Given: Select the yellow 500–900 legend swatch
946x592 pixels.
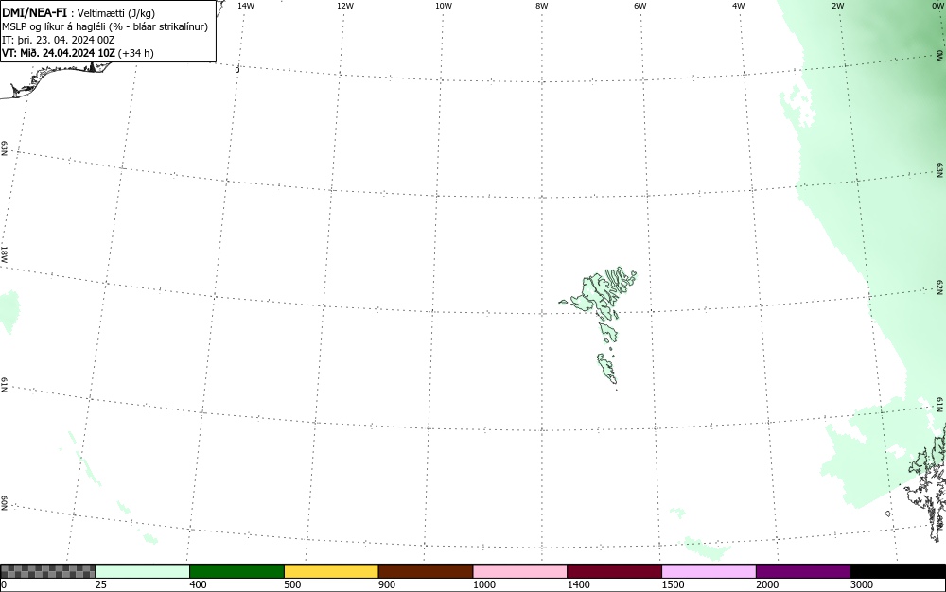Looking at the screenshot, I should click(x=331, y=571).
